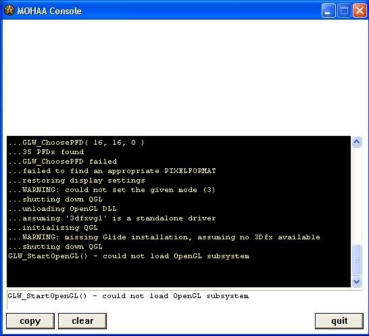Click the last log line in the black console
369x336 pixels.
(129, 256)
